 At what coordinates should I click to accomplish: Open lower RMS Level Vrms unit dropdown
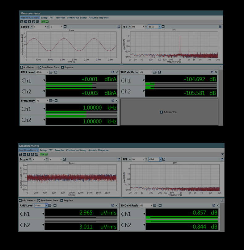[x=47, y=206]
